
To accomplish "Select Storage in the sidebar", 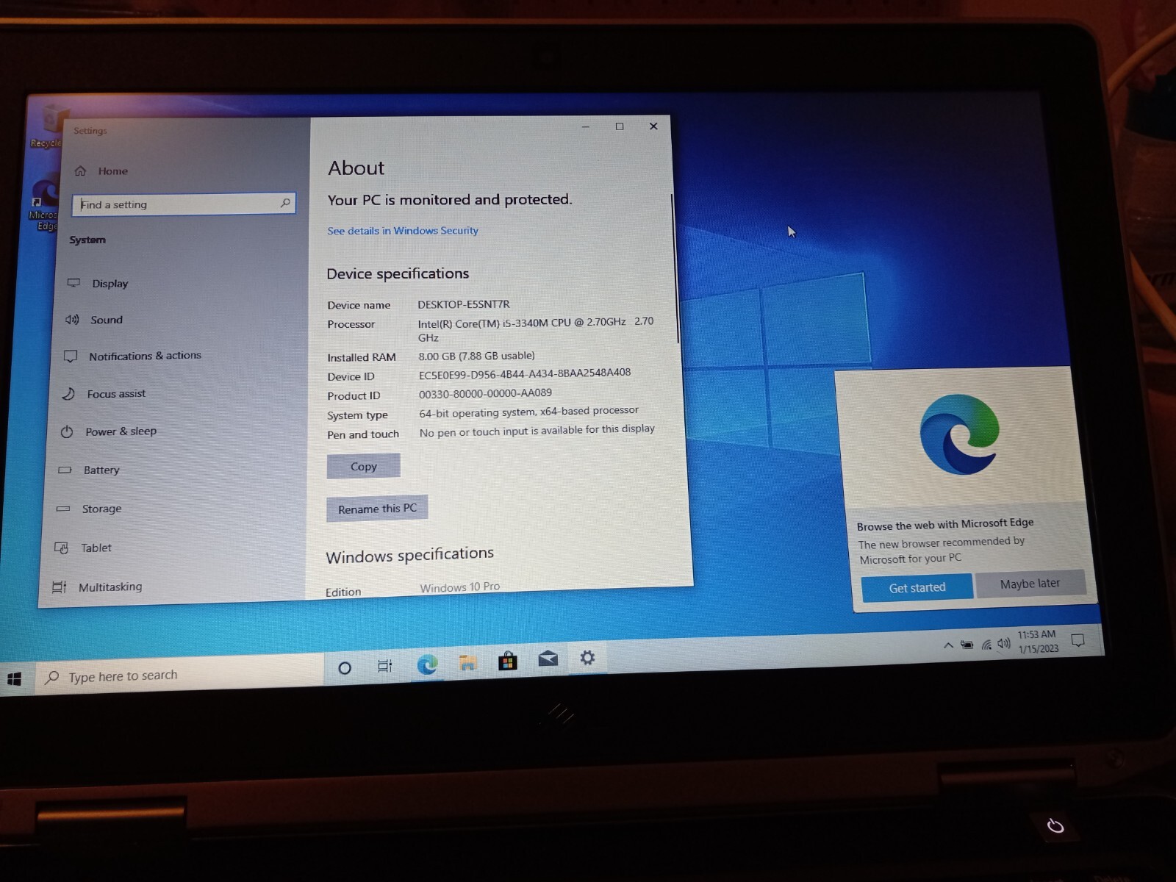I will click(x=101, y=509).
